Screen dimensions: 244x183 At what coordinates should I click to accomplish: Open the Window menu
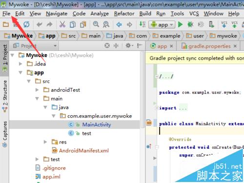[213, 14]
